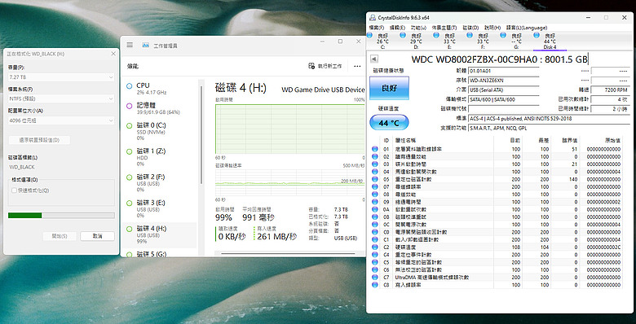Viewport: 636px width, 324px height.
Task: Open the 檔案(F) menu in CrystalDiskInfo
Action: [x=376, y=28]
